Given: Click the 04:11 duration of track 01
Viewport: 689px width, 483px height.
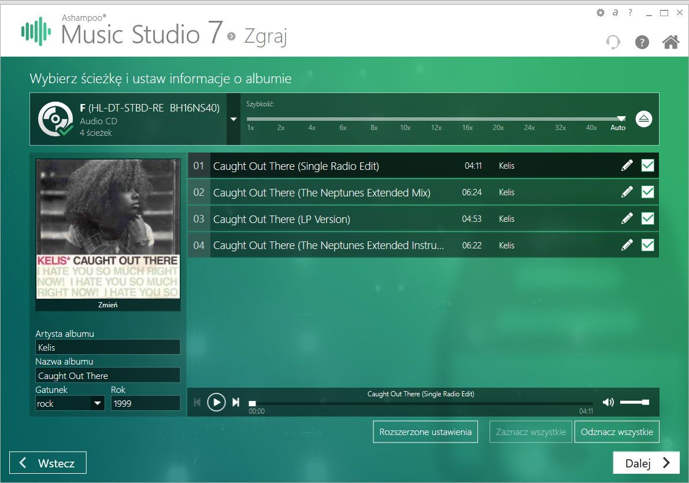Looking at the screenshot, I should pyautogui.click(x=473, y=166).
